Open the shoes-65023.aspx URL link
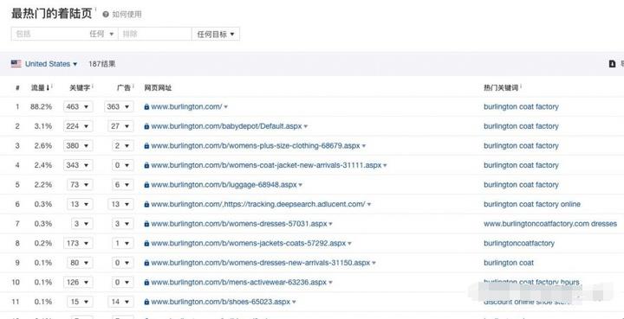The image size is (624, 319). pyautogui.click(x=220, y=302)
